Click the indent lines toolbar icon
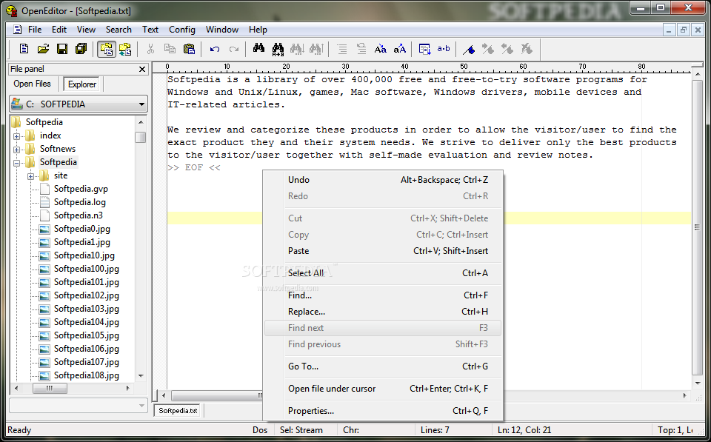Screen dimensions: 711x442 (x=342, y=49)
